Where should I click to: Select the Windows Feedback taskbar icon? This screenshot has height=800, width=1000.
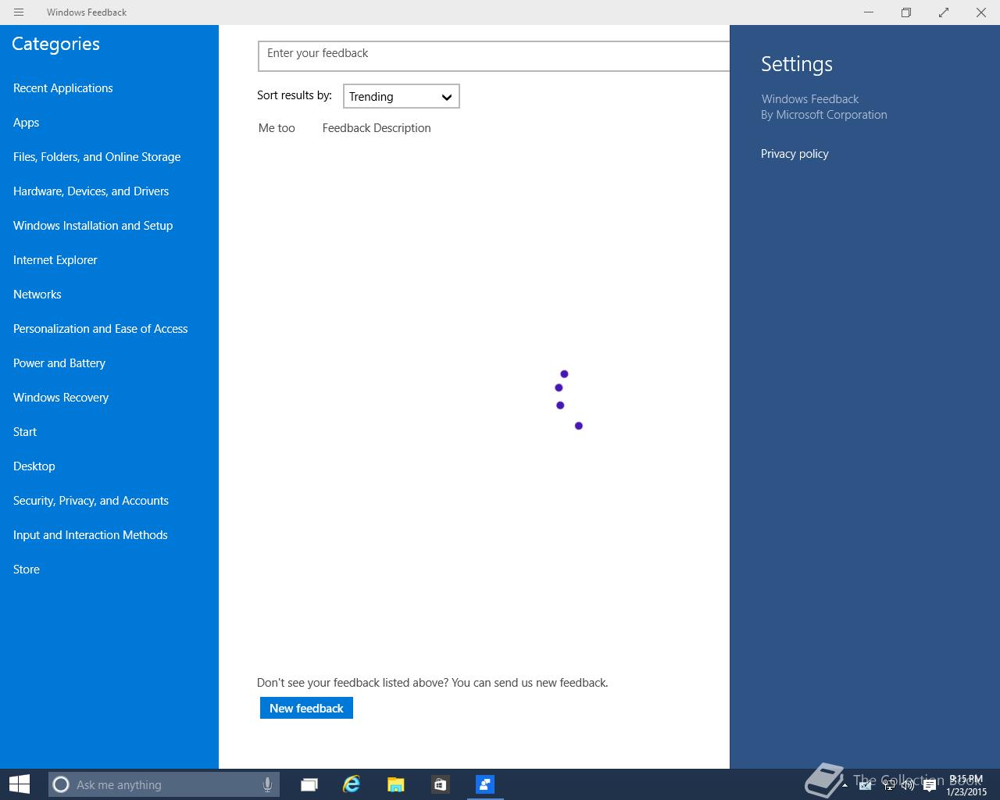(485, 784)
